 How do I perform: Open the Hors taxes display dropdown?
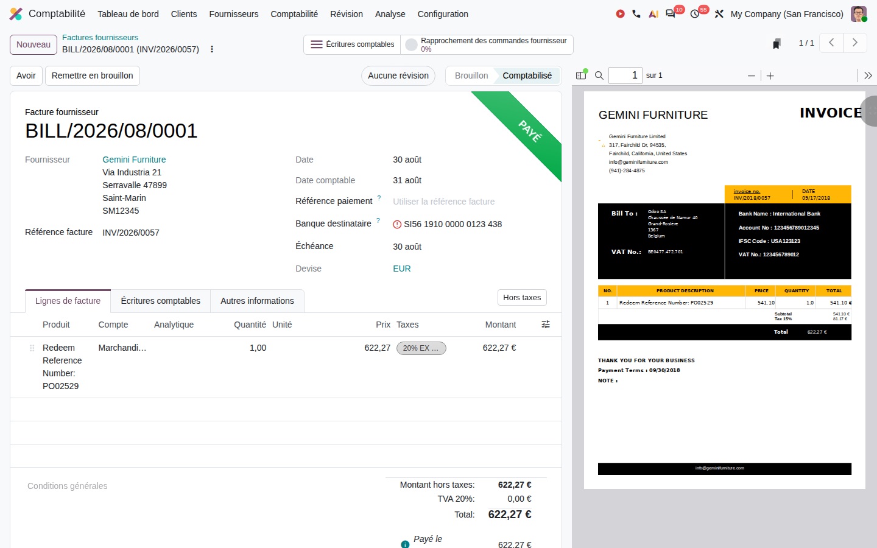(522, 297)
